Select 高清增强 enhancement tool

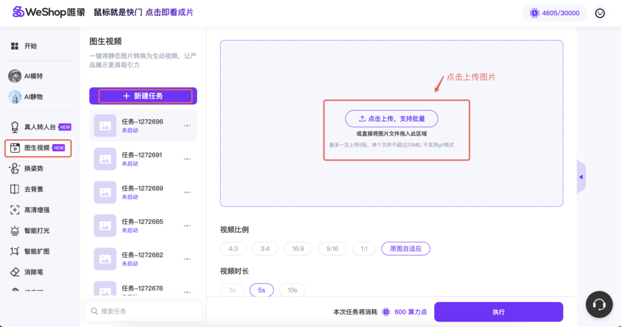36,210
